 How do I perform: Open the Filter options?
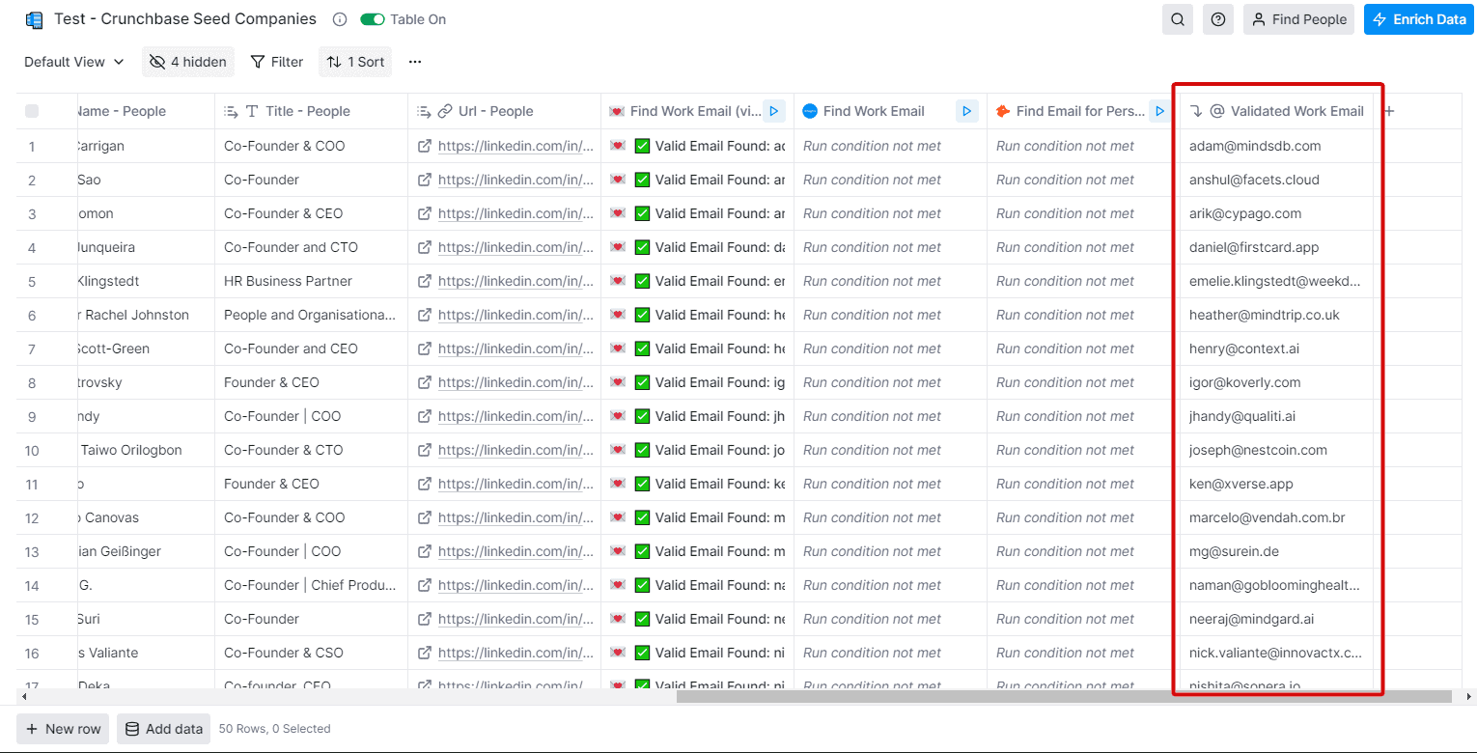point(277,62)
